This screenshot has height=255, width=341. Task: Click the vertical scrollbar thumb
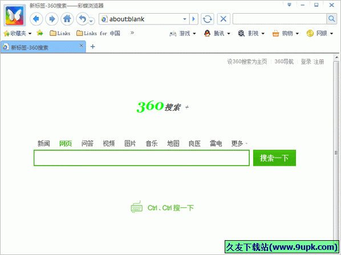pyautogui.click(x=336, y=153)
